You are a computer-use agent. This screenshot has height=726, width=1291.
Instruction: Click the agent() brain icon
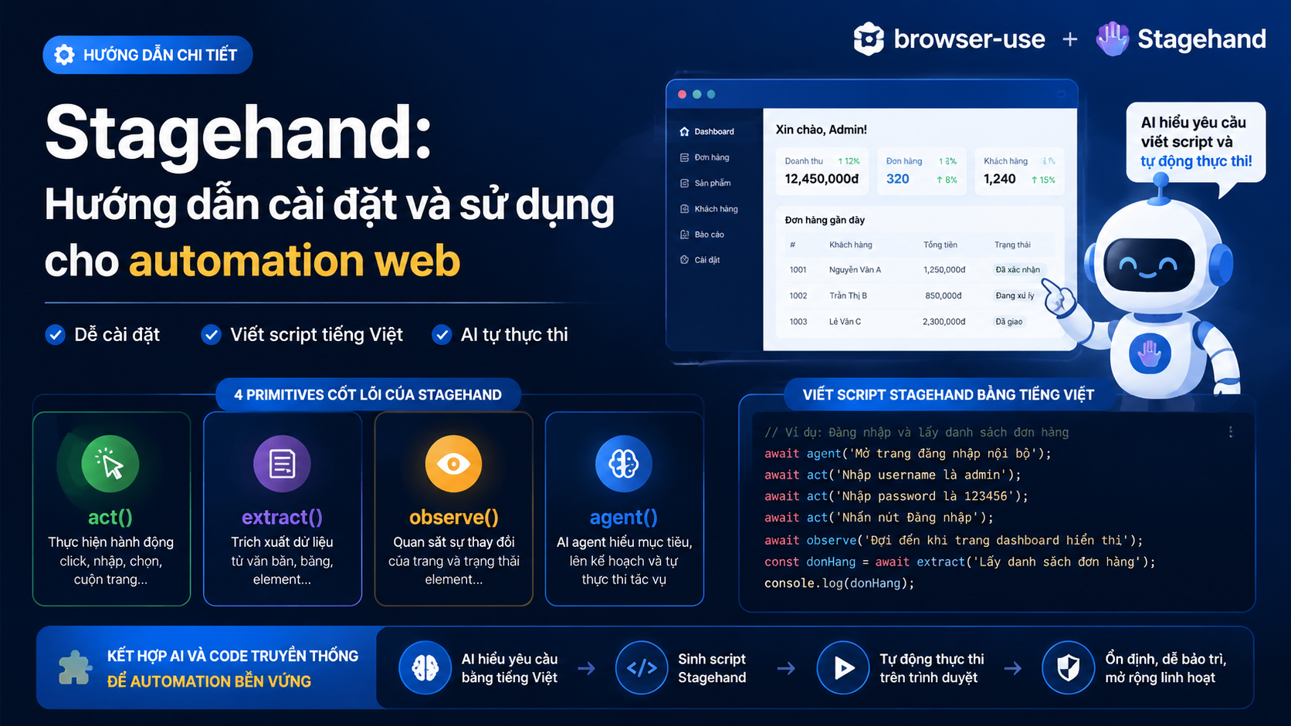pos(624,464)
